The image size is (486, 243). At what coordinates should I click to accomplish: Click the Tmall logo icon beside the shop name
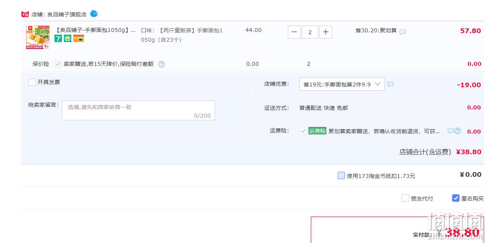[25, 14]
